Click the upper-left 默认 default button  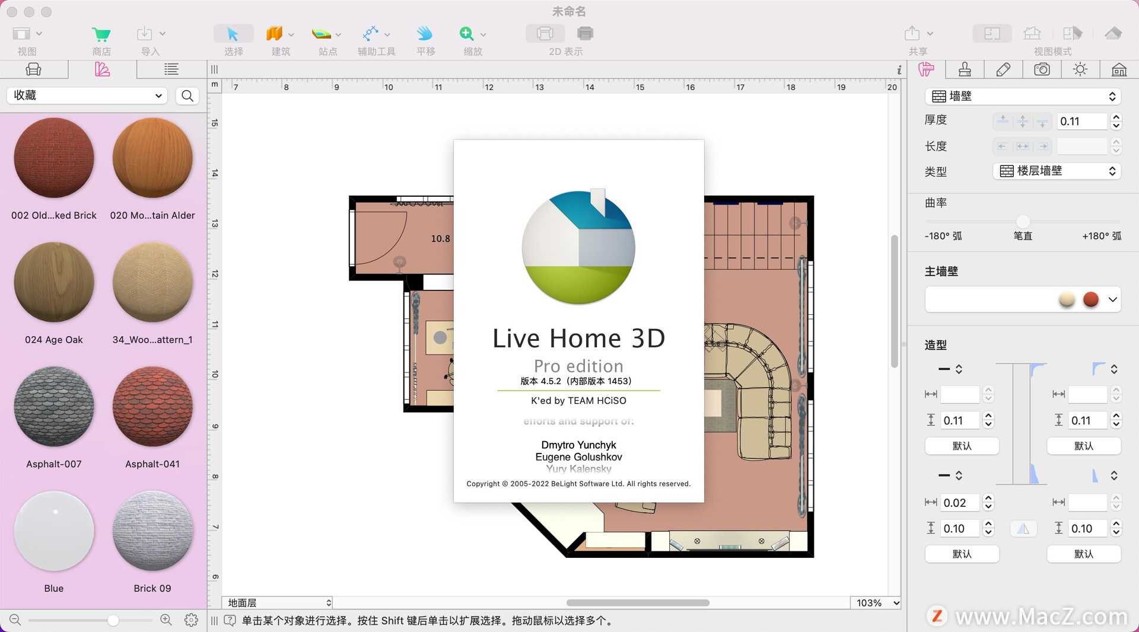[x=962, y=446]
